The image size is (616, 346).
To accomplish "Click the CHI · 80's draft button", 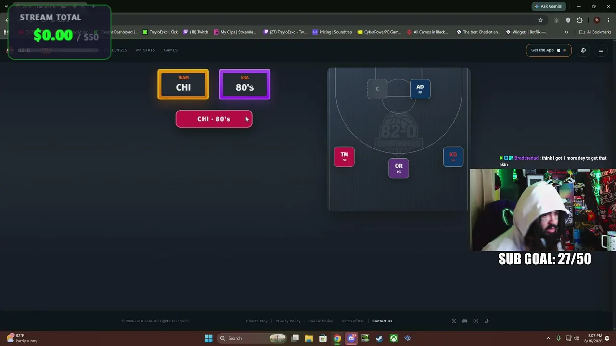I will click(214, 119).
